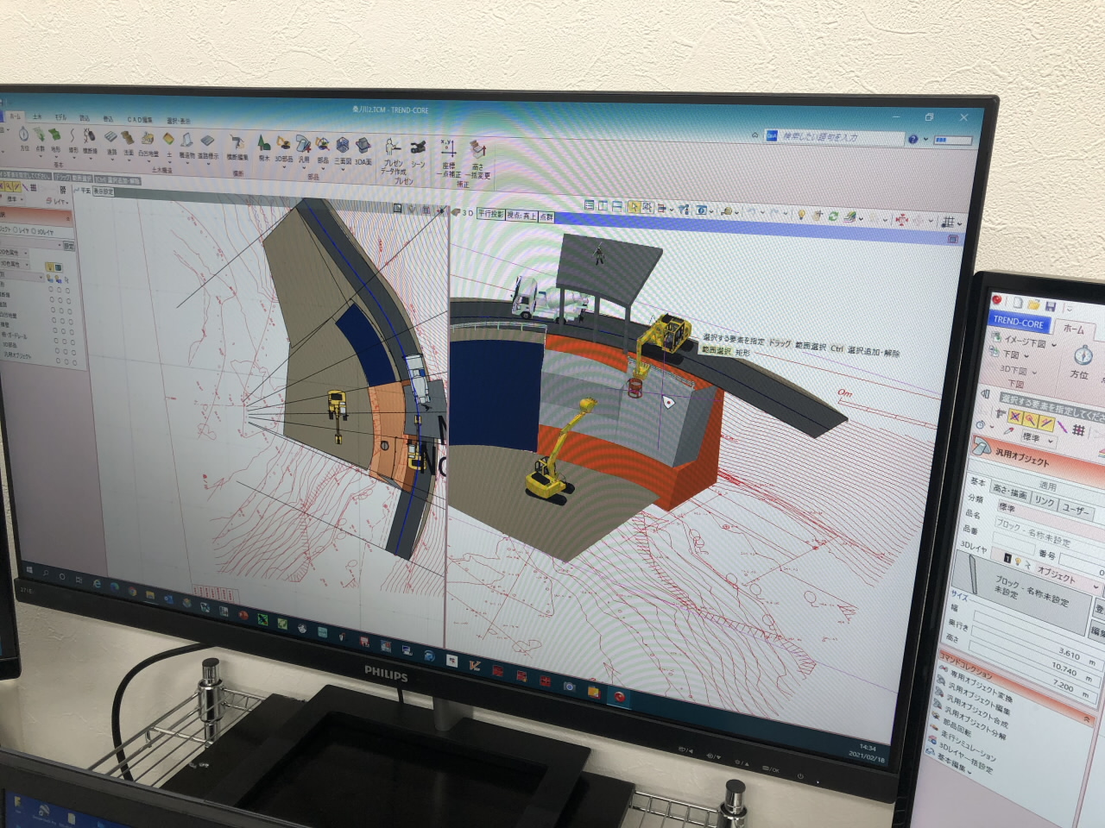Open dropdown arrow next to help icon
Screen dimensions: 1105x828
pos(926,140)
